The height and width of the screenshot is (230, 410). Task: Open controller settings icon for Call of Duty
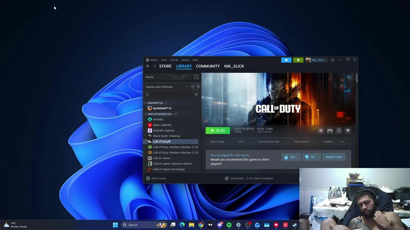click(x=330, y=130)
